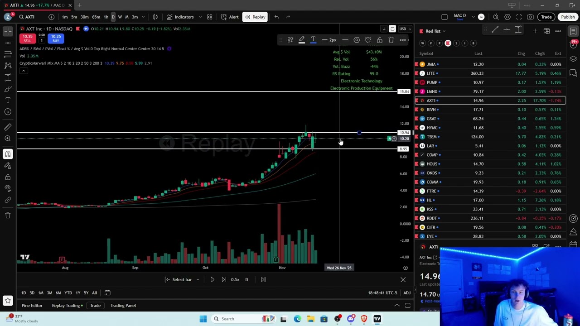Image resolution: width=580 pixels, height=326 pixels.
Task: Open more options in floating drawing toolbar
Action: (x=402, y=40)
